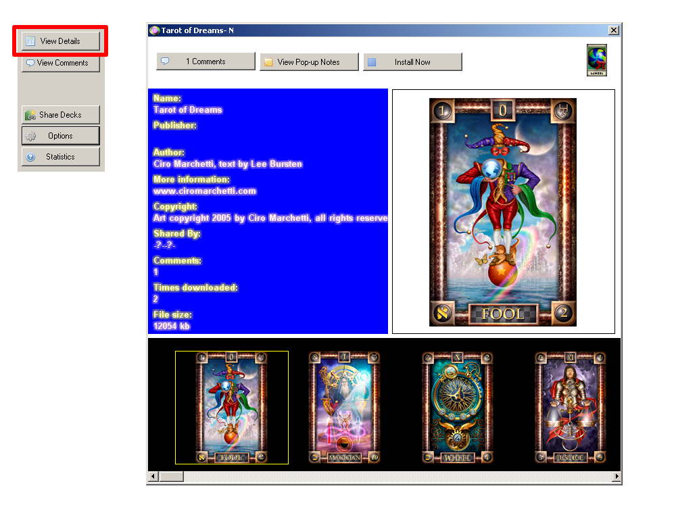Click the 'Publisher:' label
676x507 pixels.
[174, 126]
